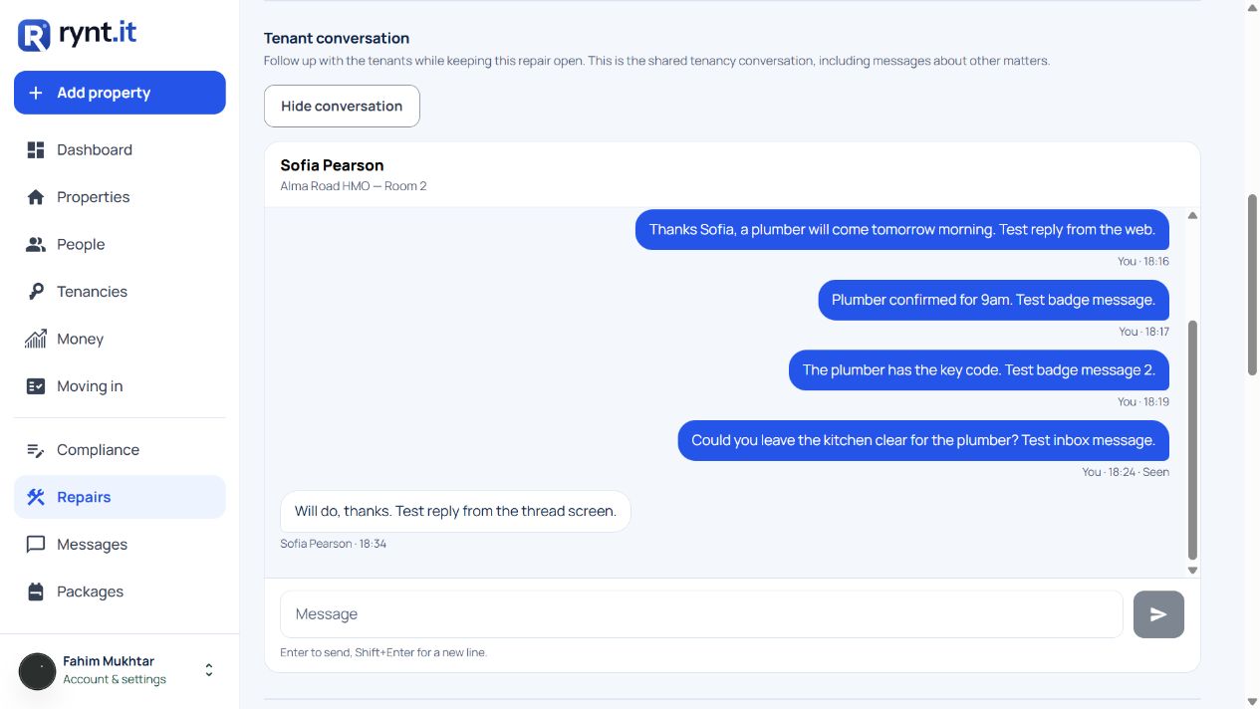Click 'Enter to send, Shift+Enter' hint text

383,652
